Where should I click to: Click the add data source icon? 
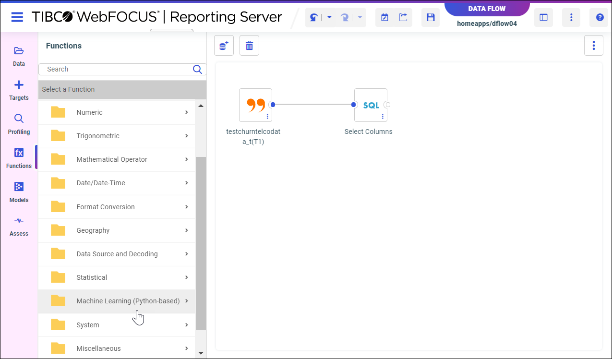coord(224,46)
